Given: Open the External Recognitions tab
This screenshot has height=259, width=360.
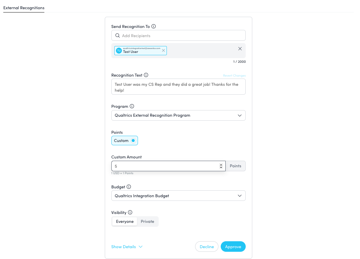Looking at the screenshot, I should (24, 8).
